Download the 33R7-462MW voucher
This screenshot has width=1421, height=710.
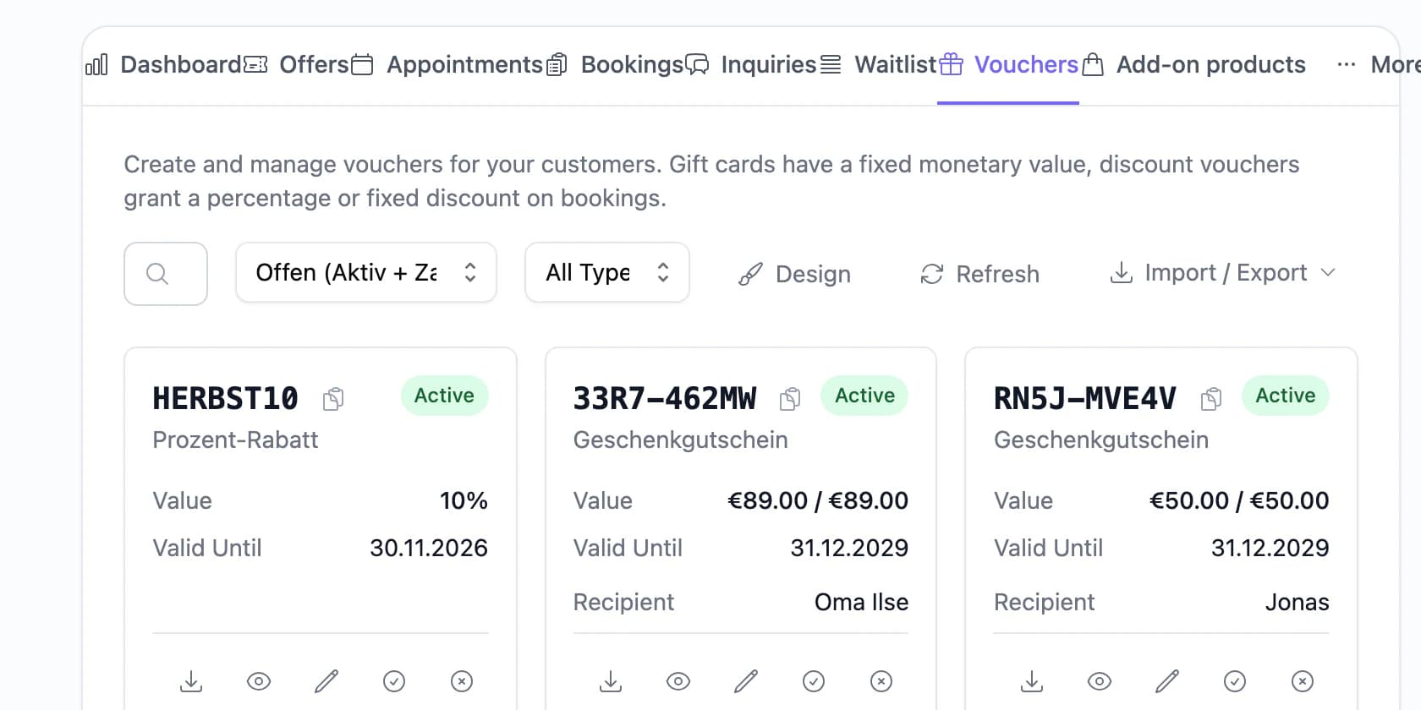(611, 681)
